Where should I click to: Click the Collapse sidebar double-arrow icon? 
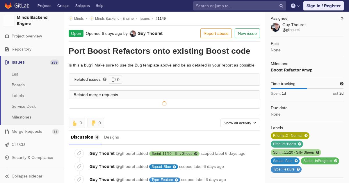click(7, 176)
